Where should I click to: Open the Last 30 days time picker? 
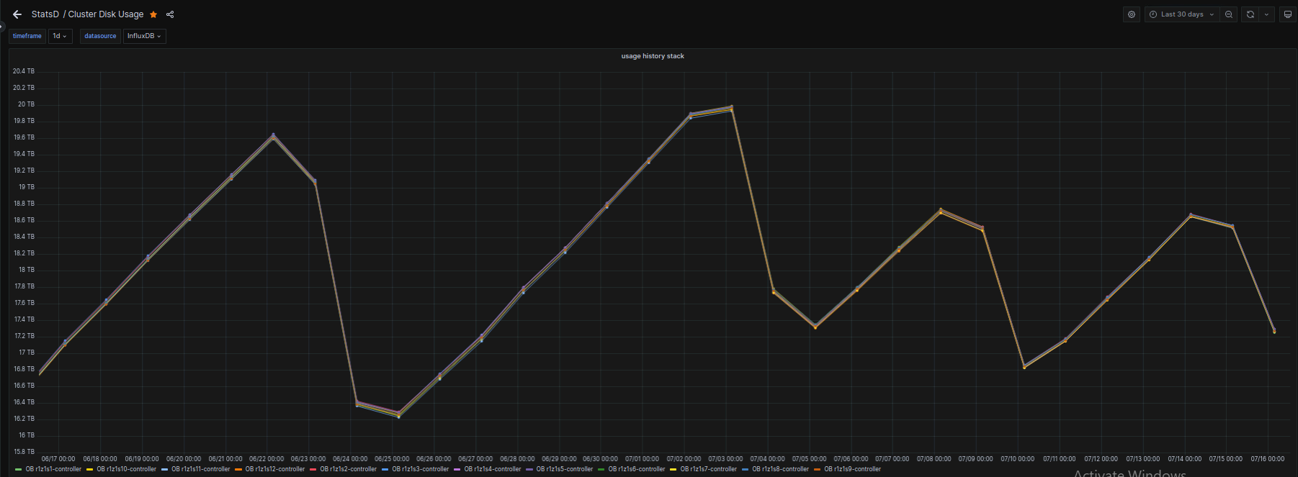pyautogui.click(x=1181, y=14)
